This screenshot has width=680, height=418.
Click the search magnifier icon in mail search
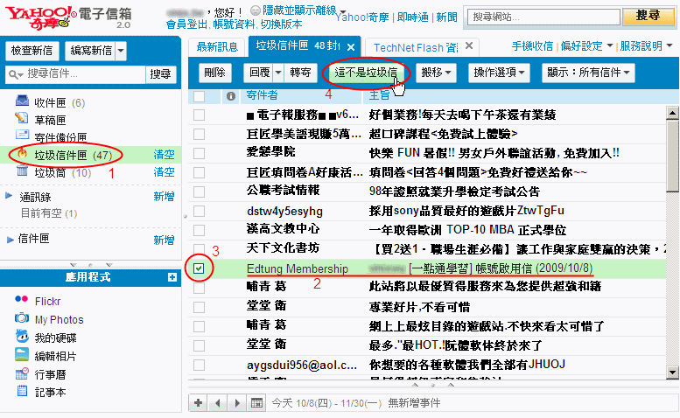(x=14, y=74)
